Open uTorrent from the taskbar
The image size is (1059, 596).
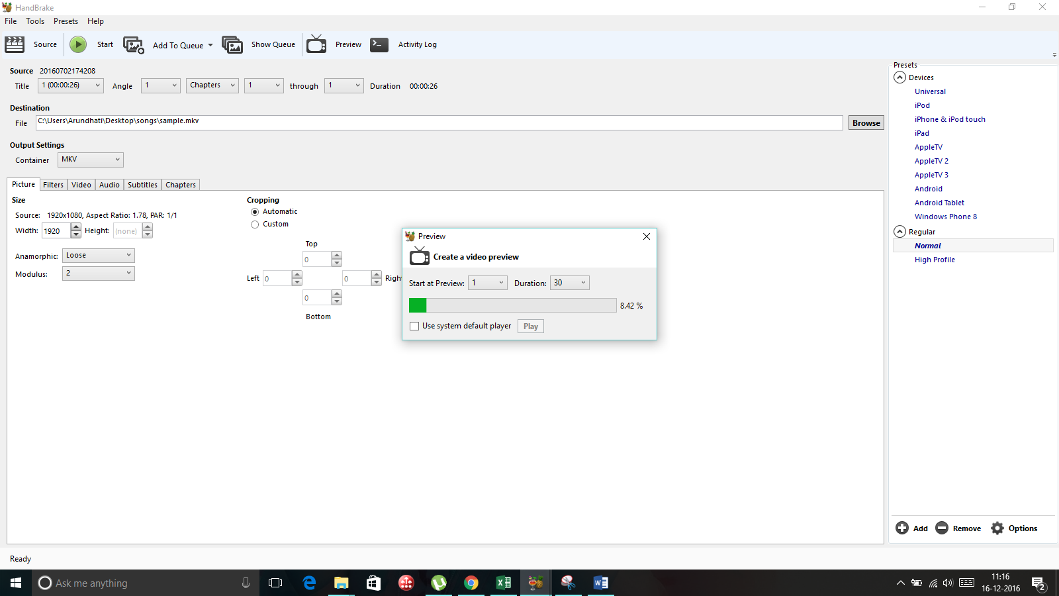coord(439,583)
